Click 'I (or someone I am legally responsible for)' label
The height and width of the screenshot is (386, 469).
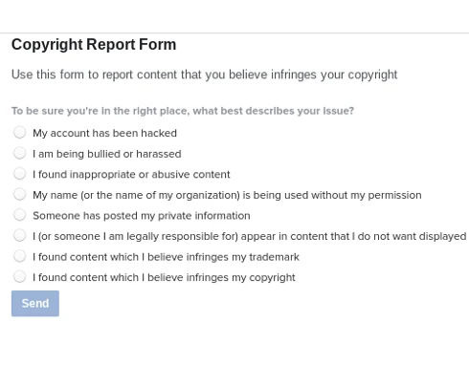pyautogui.click(x=250, y=236)
